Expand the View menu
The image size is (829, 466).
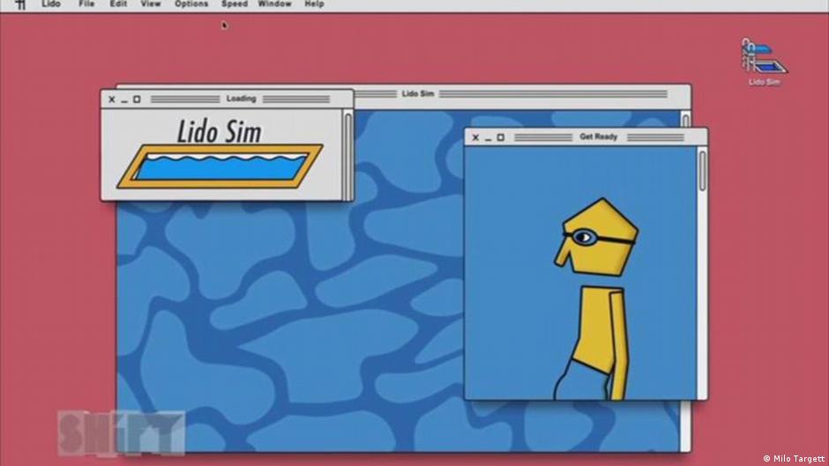tap(151, 4)
